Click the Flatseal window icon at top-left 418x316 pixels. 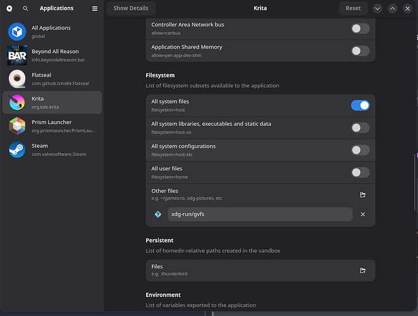9,8
